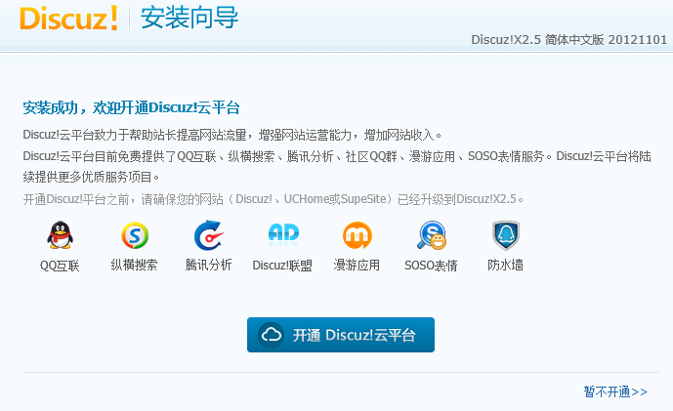Click the 纵横搜索 label
The image size is (673, 411).
pyautogui.click(x=135, y=266)
